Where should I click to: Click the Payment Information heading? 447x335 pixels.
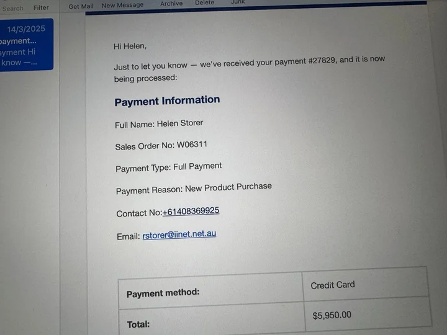[x=168, y=101]
